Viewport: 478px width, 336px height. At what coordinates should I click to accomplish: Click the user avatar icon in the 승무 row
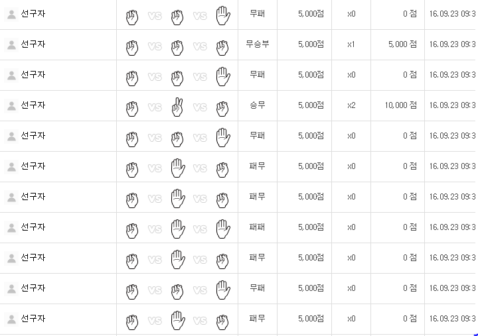click(11, 106)
